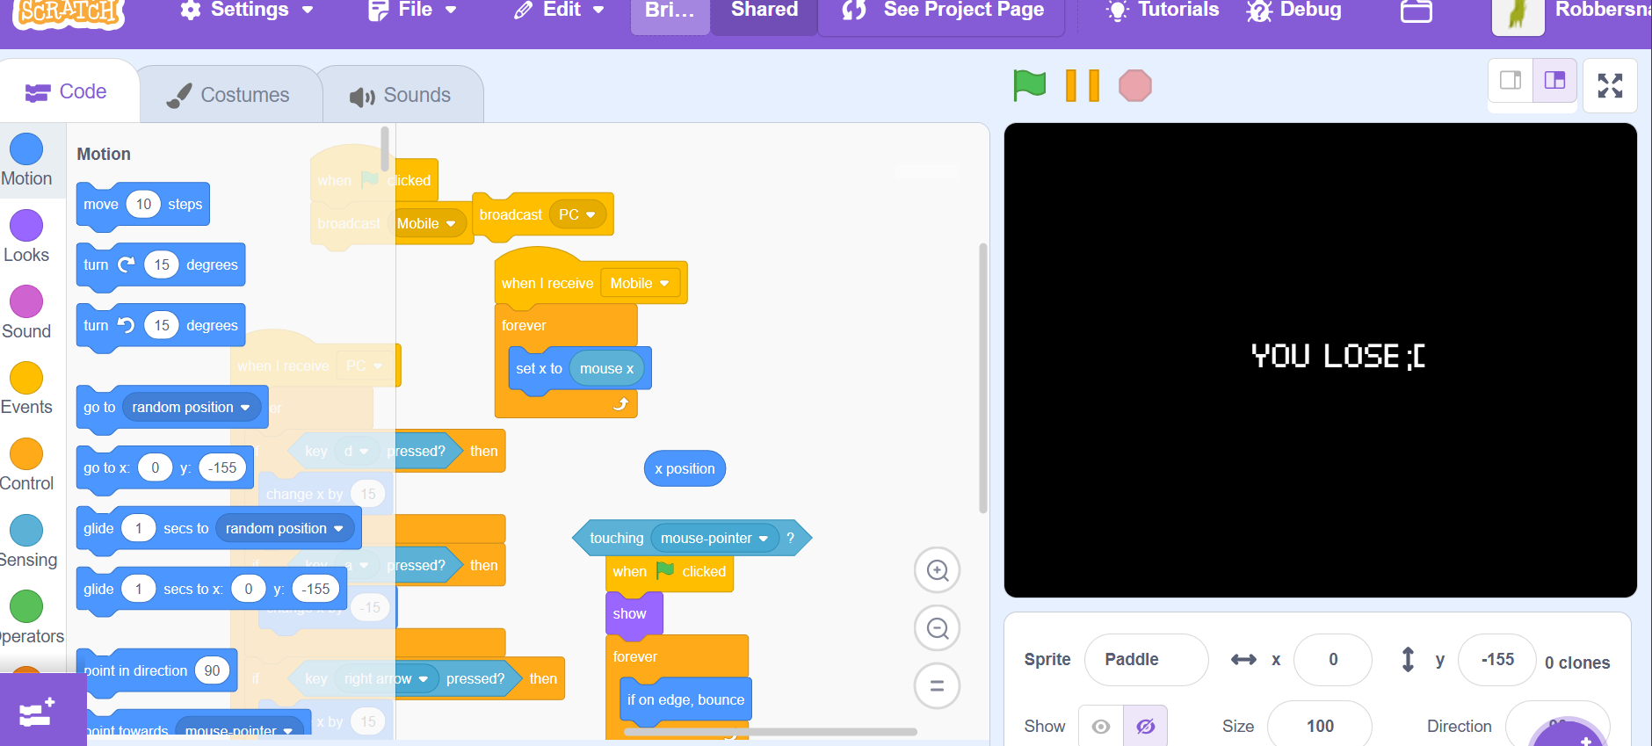This screenshot has height=746, width=1652.
Task: Open the My Stuff folder icon
Action: tap(1417, 11)
